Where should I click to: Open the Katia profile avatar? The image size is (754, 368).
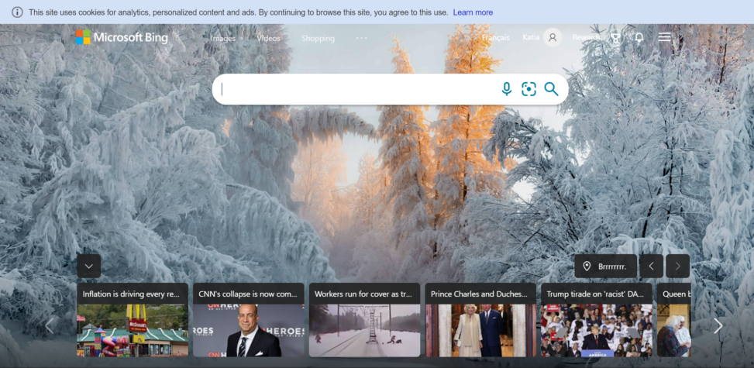(552, 37)
